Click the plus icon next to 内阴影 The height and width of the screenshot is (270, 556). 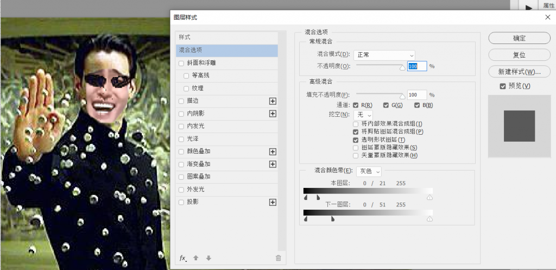click(x=273, y=114)
